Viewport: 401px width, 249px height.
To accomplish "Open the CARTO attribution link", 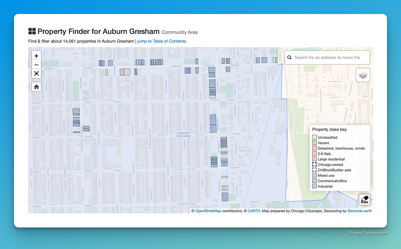I will tap(254, 211).
